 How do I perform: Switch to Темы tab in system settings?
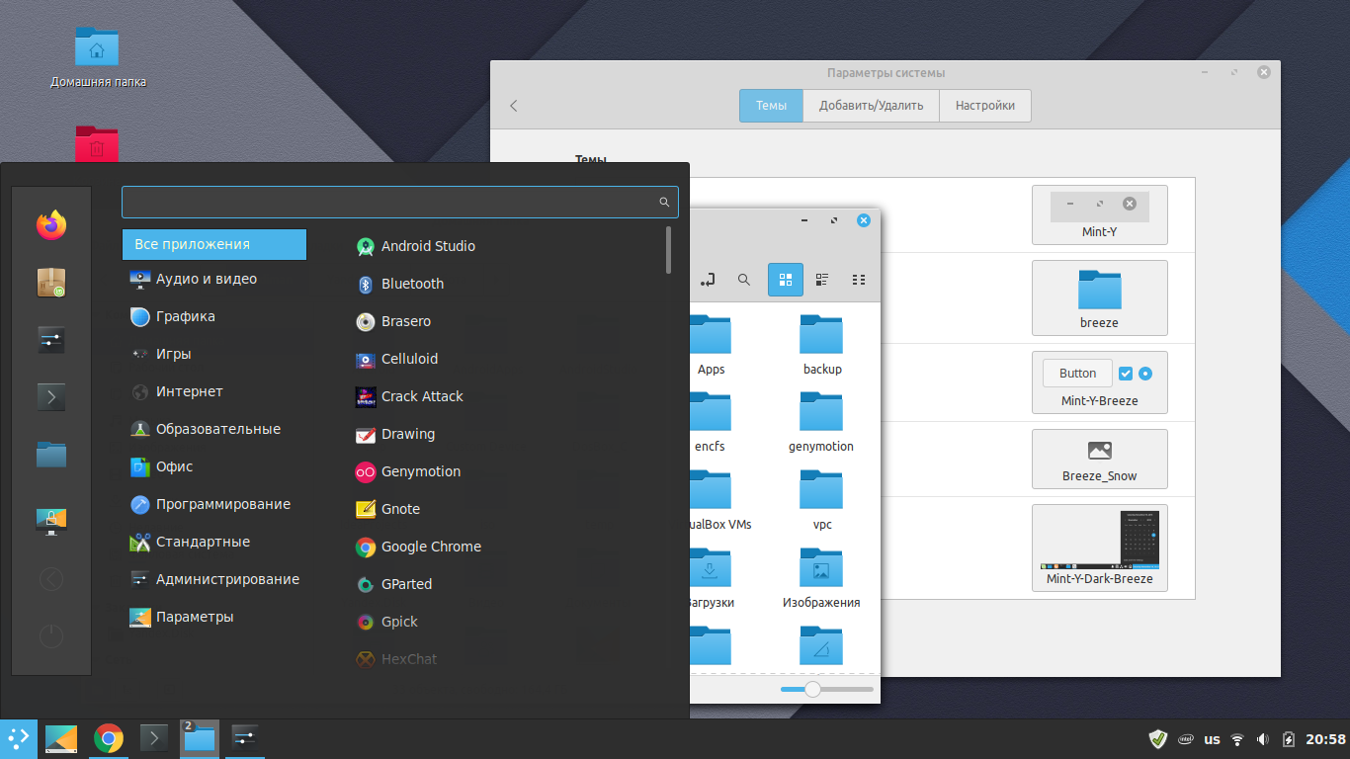771,106
